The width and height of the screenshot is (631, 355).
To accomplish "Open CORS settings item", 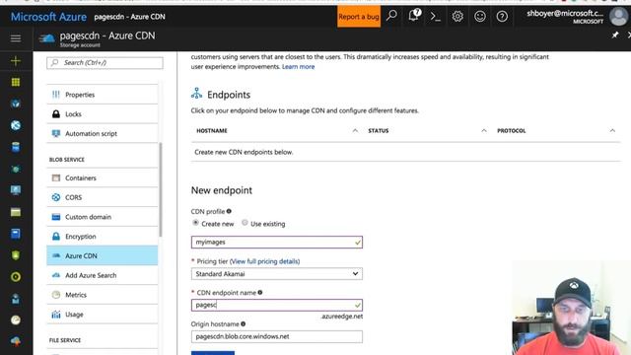I will (103, 197).
